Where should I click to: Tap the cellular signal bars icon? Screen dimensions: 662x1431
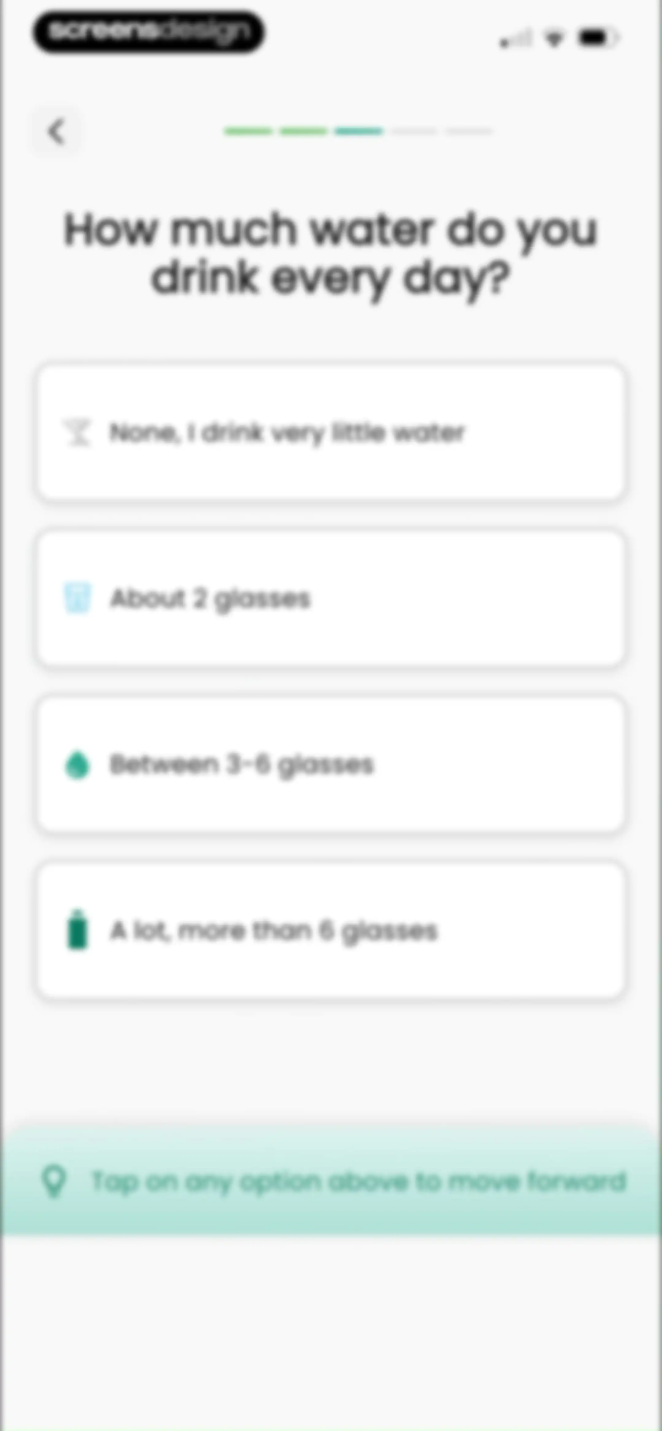click(x=515, y=39)
